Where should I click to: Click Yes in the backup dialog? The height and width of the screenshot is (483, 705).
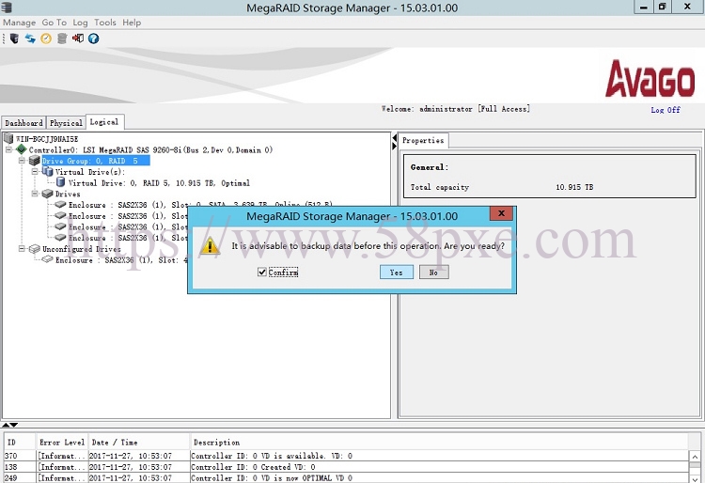396,272
